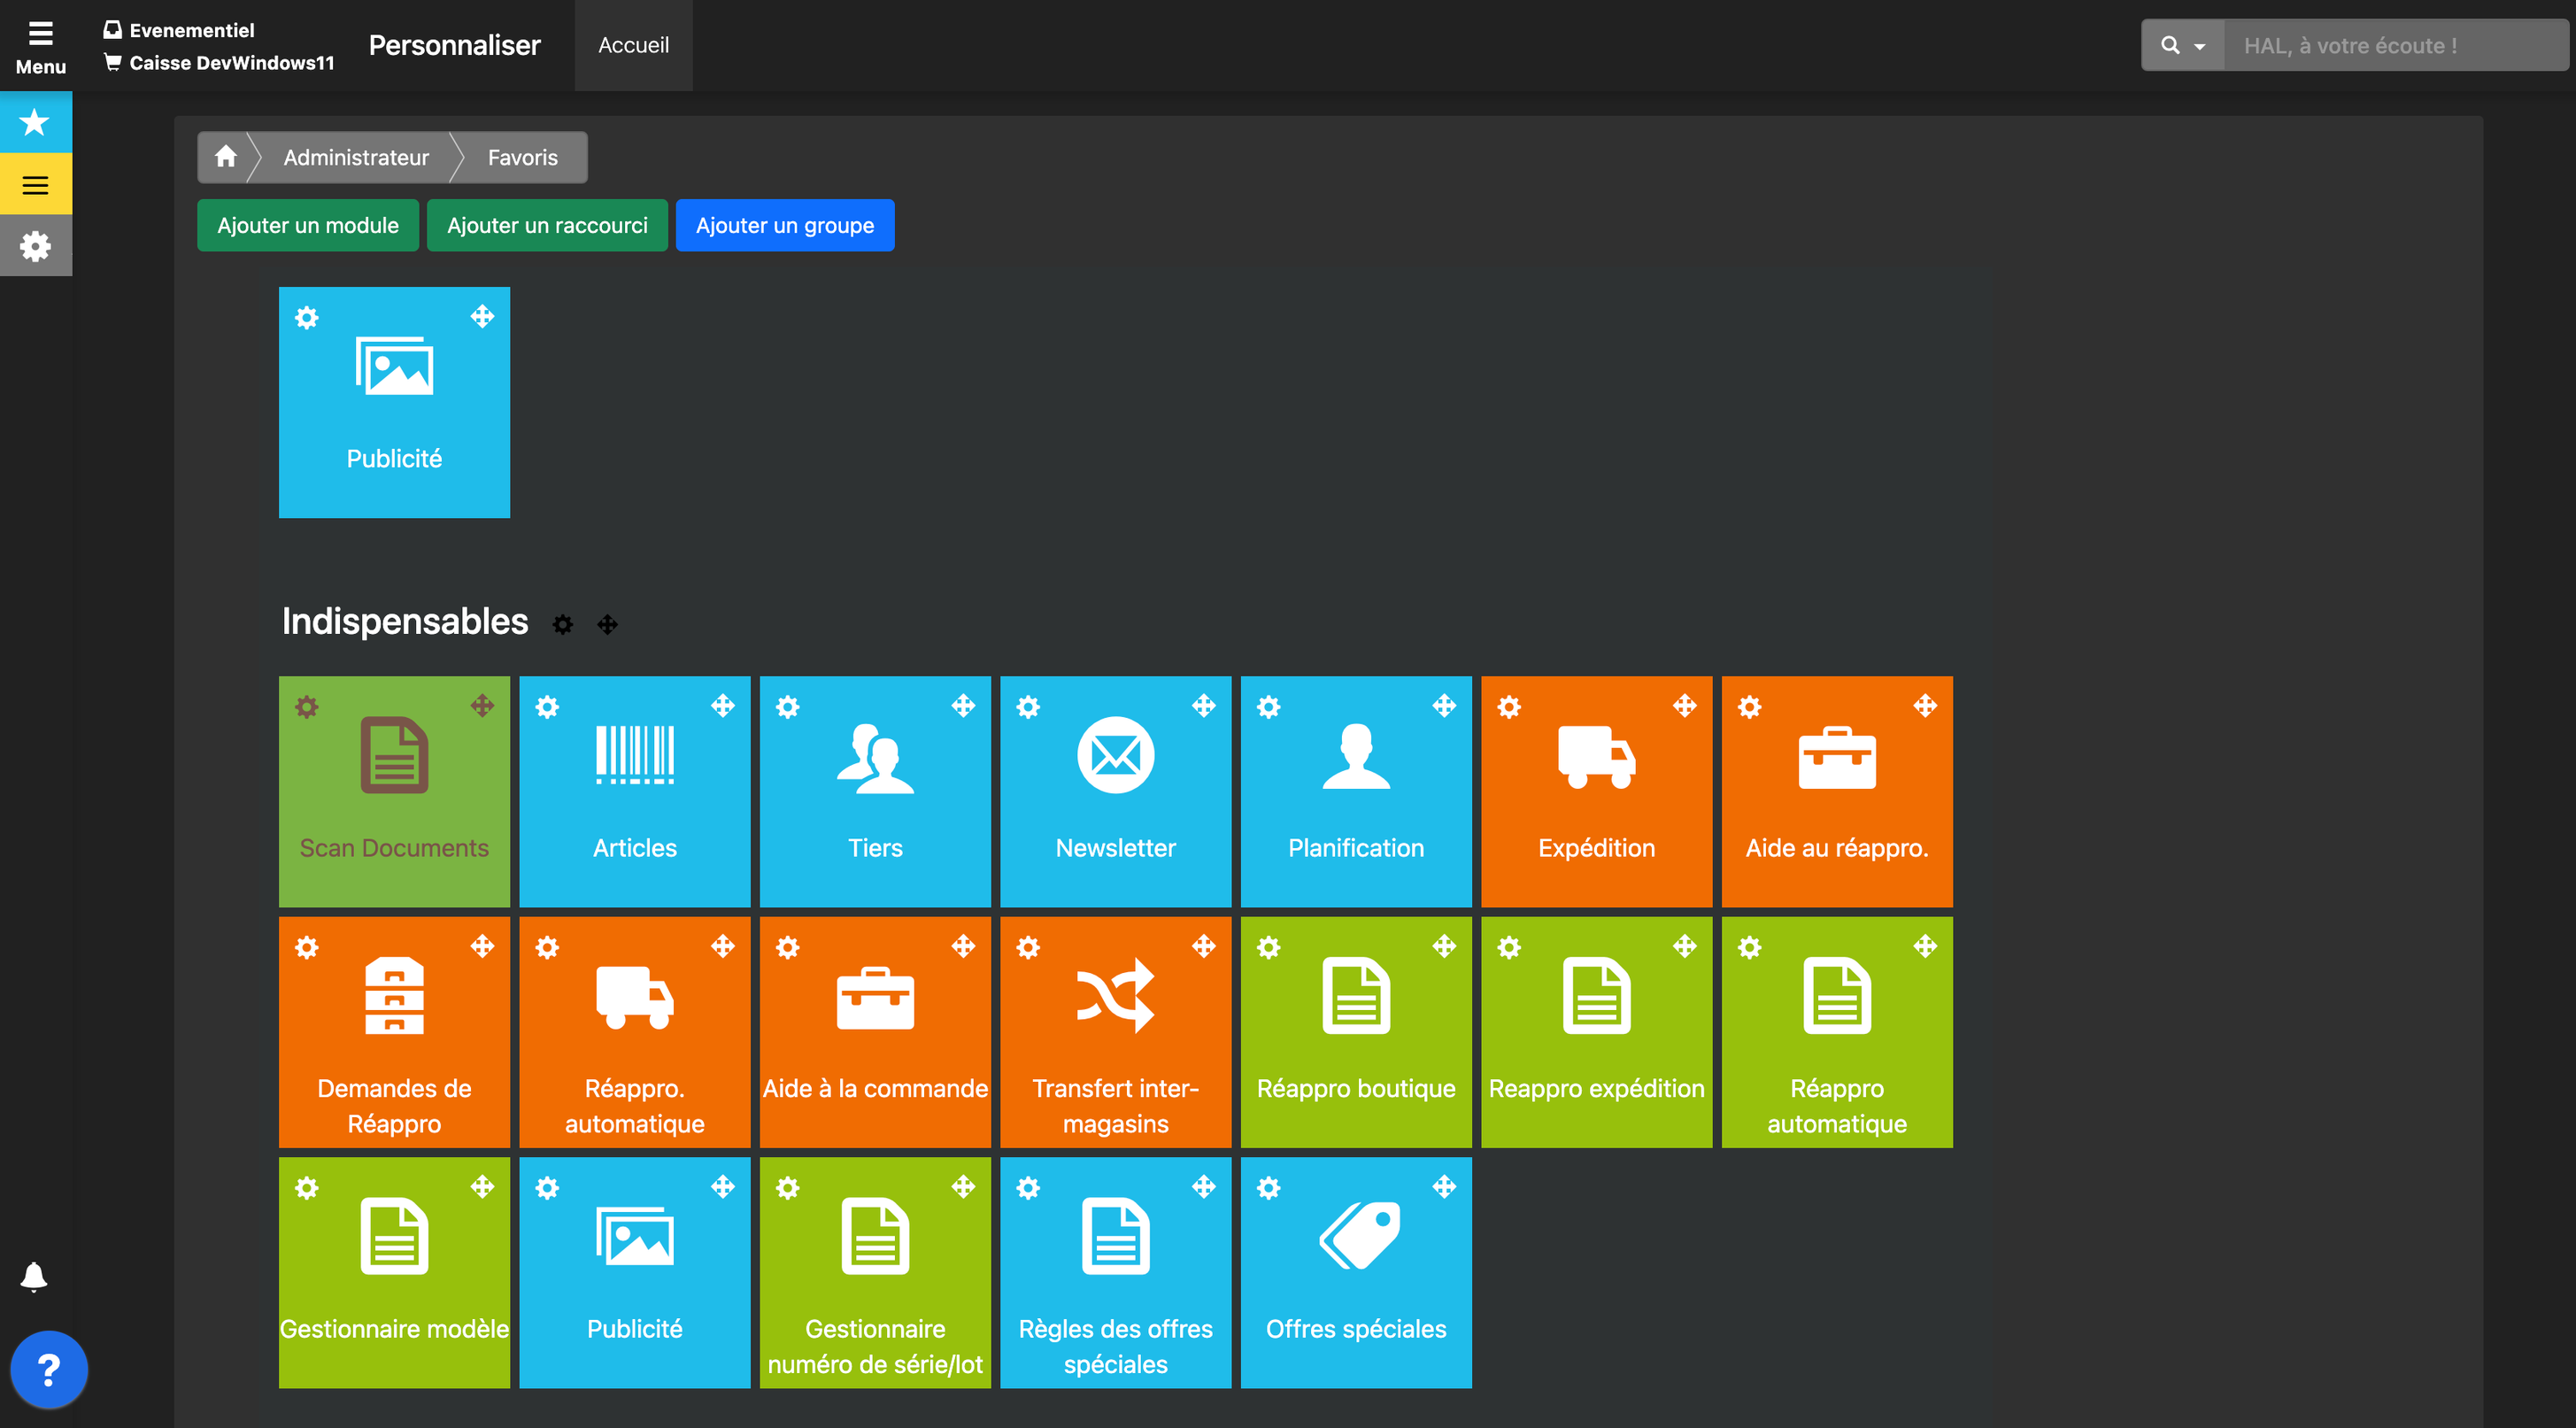Open the hamburger Menu button
2576x1428 pixels.
click(40, 46)
